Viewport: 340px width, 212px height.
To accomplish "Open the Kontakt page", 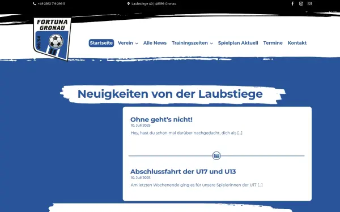I will pos(297,43).
